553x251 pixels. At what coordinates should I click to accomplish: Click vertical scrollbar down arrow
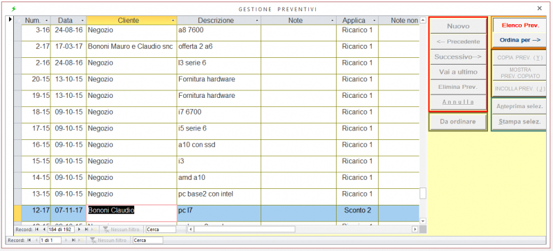(423, 221)
